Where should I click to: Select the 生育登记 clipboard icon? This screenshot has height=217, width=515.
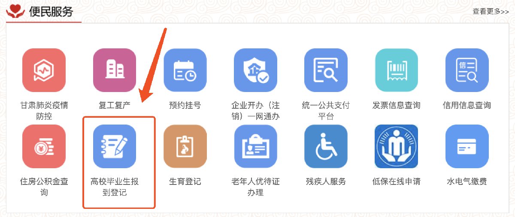pyautogui.click(x=185, y=146)
